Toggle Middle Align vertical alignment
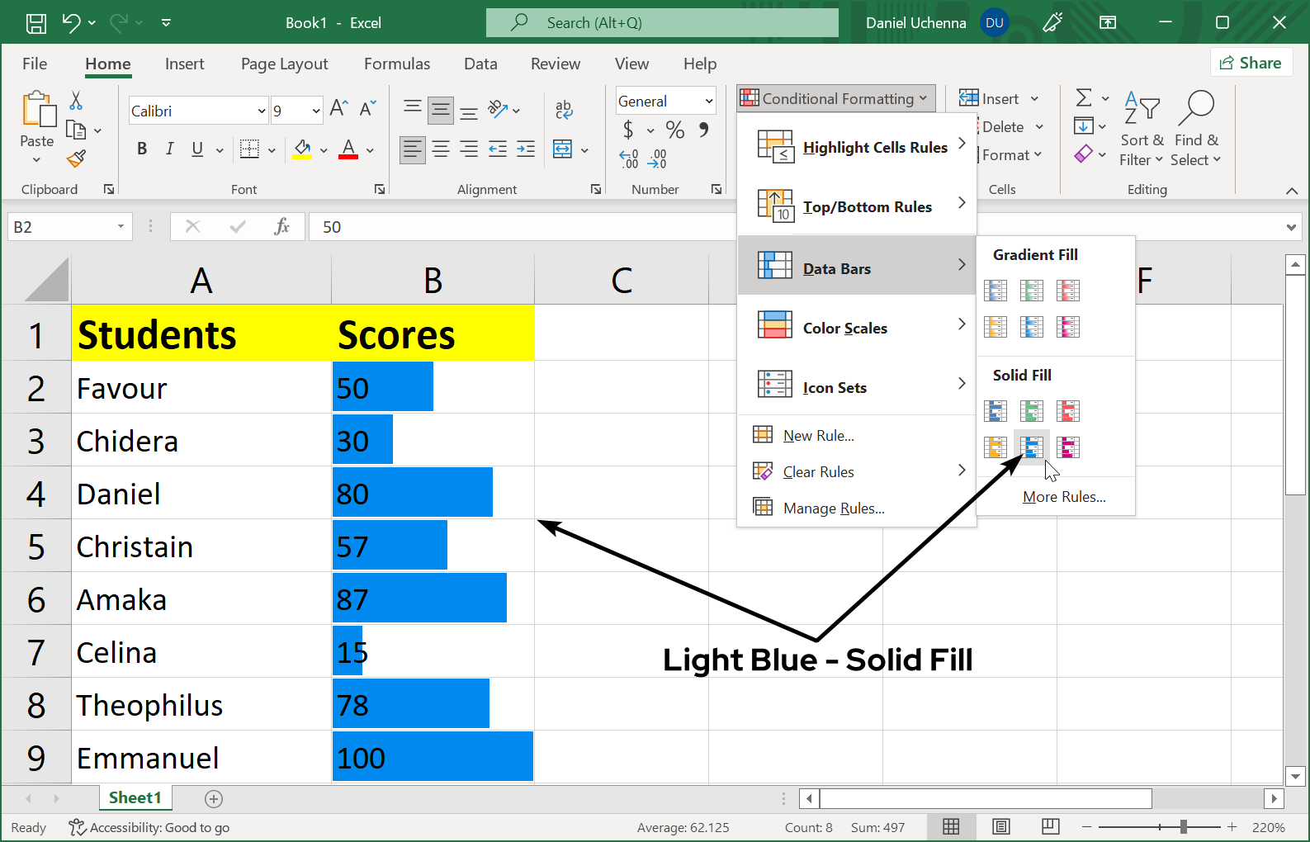This screenshot has height=842, width=1310. tap(441, 109)
